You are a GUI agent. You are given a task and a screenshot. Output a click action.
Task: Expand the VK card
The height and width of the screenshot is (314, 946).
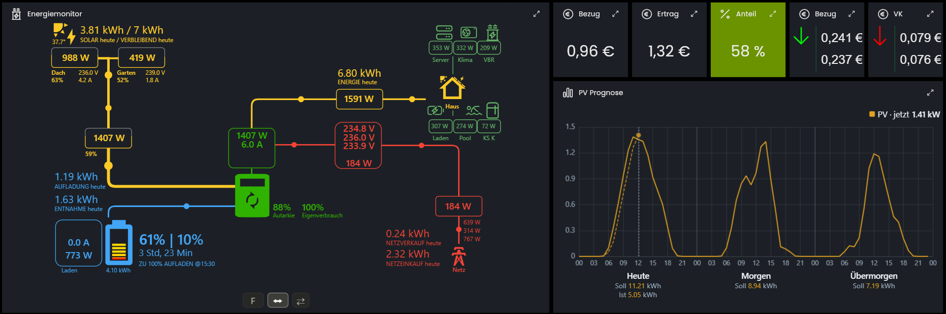click(x=930, y=14)
